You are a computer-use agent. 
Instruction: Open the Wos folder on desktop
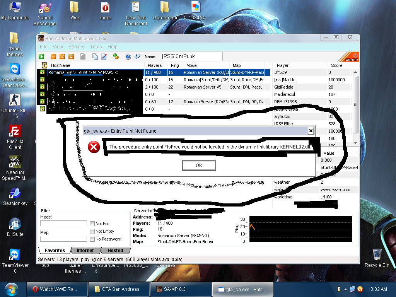pyautogui.click(x=75, y=11)
